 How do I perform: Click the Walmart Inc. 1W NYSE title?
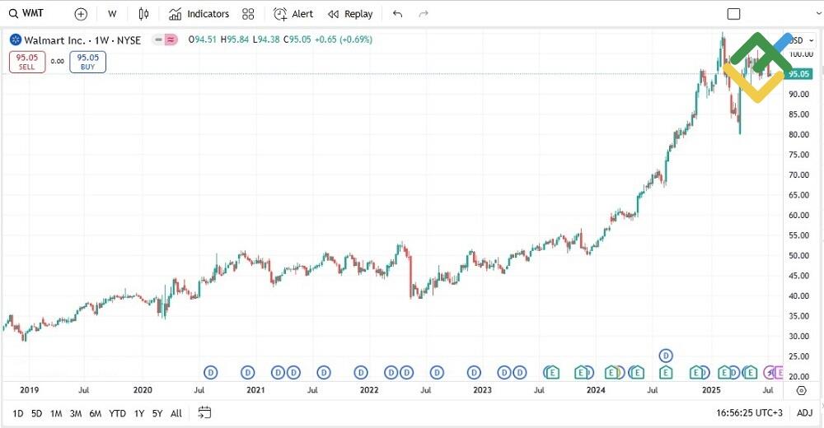[82, 40]
